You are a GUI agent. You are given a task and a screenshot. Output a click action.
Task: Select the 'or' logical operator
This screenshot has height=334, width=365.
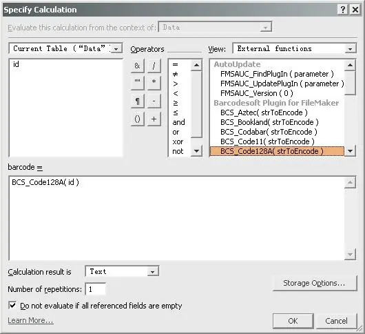click(176, 132)
